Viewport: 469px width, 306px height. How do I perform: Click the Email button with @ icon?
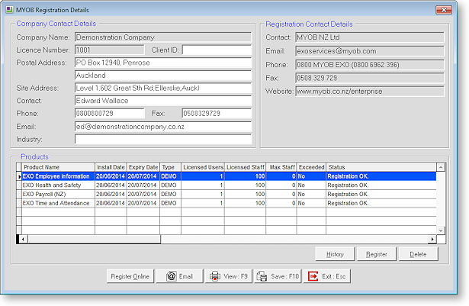click(x=179, y=276)
